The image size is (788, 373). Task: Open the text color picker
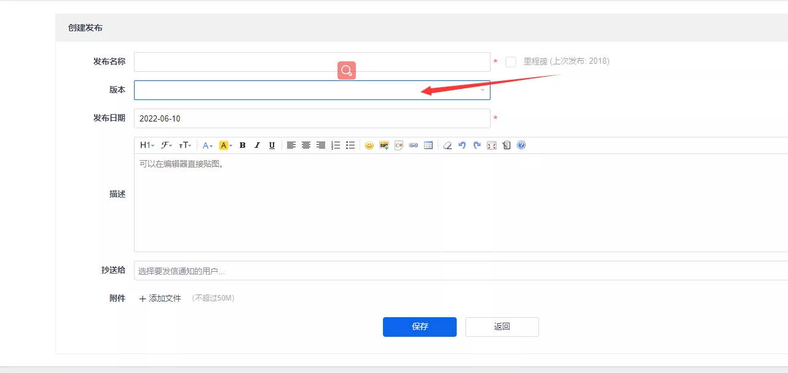(x=208, y=145)
